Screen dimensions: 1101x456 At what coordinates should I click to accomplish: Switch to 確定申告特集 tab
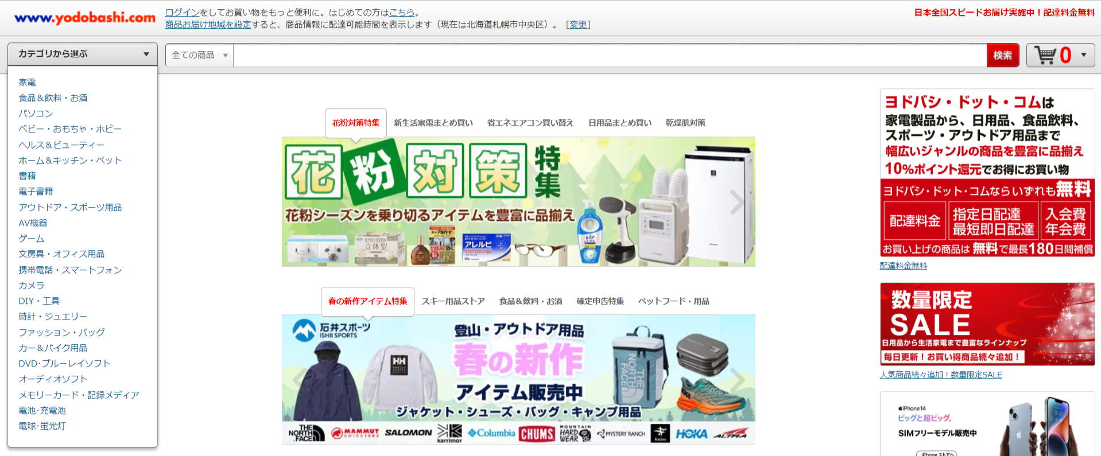click(x=600, y=301)
